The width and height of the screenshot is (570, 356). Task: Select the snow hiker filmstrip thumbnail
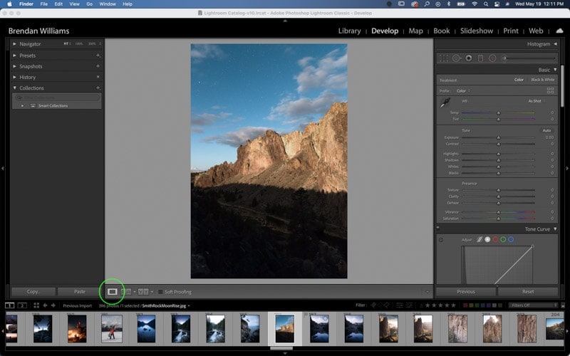(x=112, y=329)
